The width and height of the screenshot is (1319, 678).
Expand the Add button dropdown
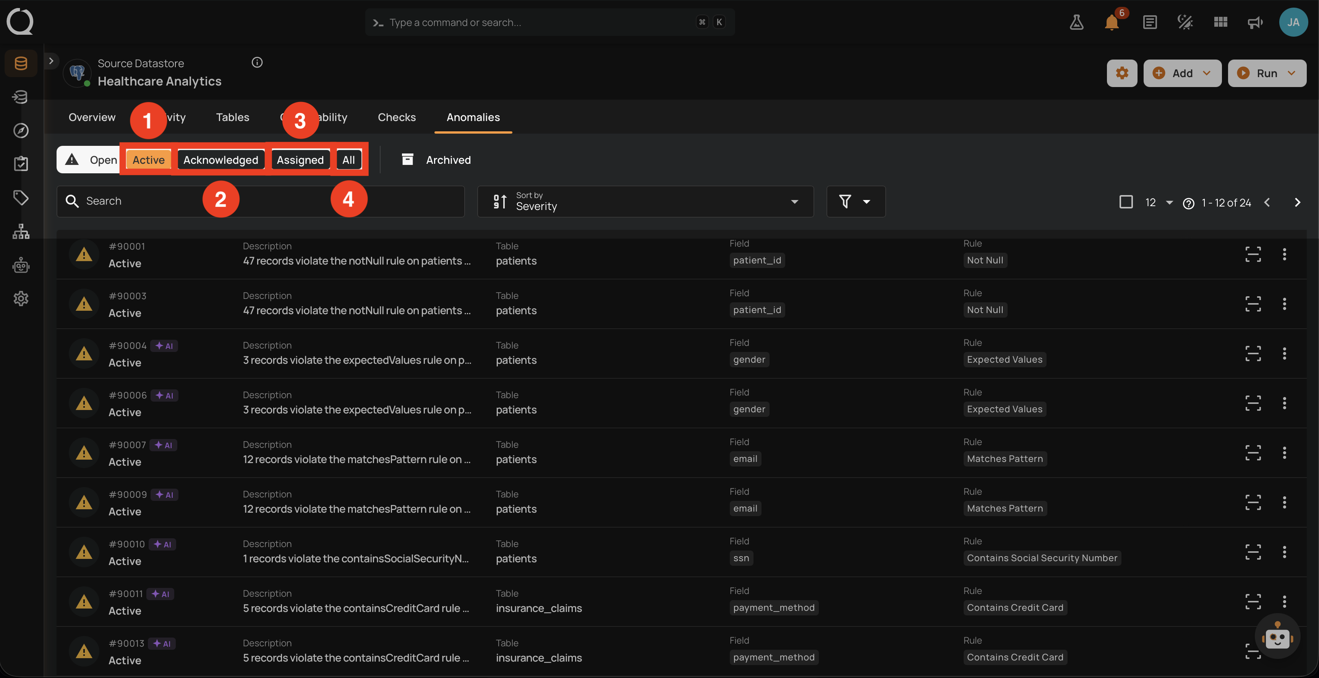pyautogui.click(x=1182, y=73)
